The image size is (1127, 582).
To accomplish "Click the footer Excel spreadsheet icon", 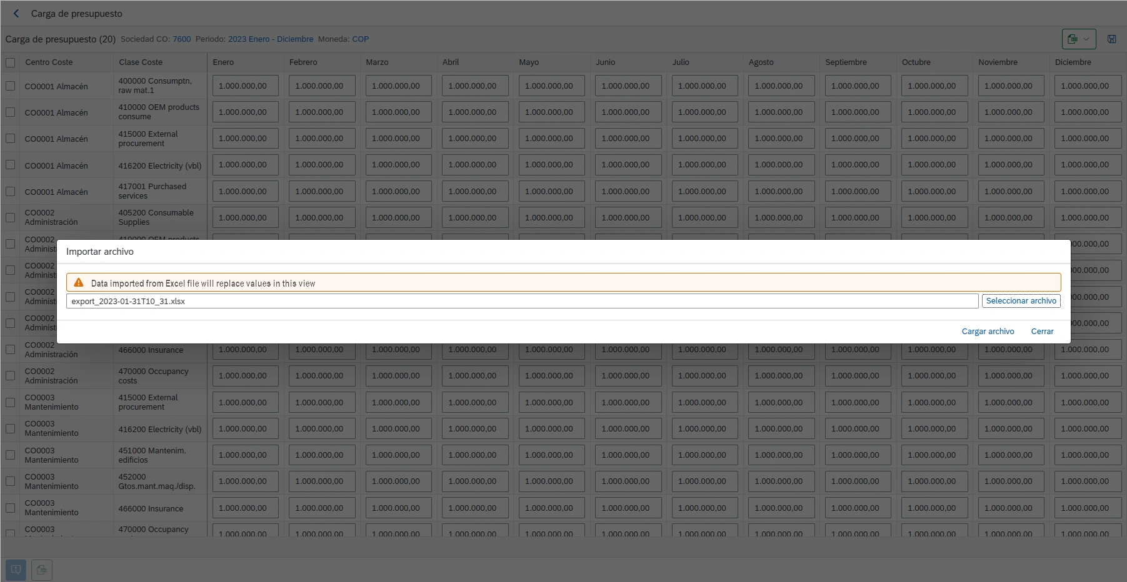I will (42, 570).
